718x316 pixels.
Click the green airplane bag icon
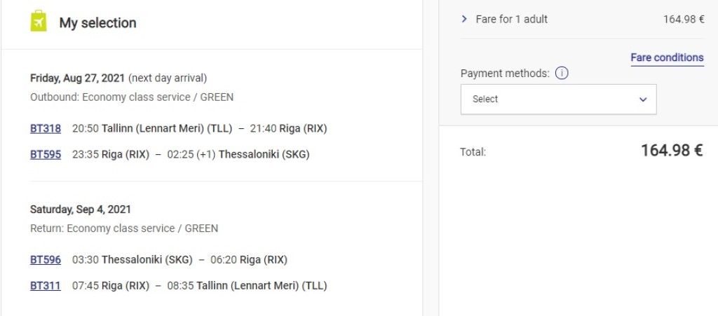39,22
